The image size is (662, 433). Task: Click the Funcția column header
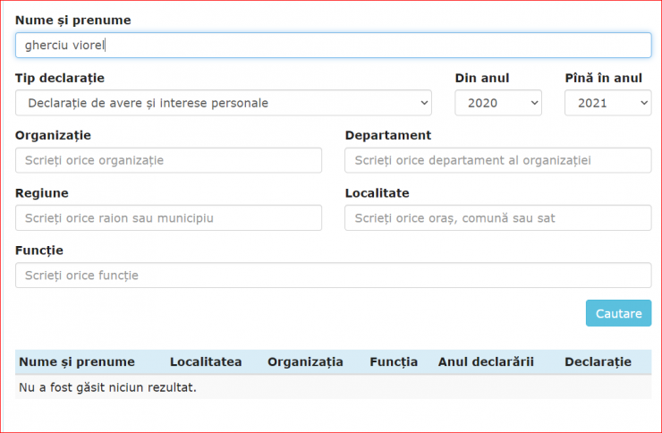pos(394,361)
